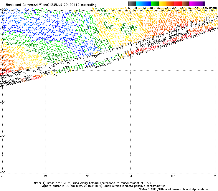The width and height of the screenshot is (218, 191).
Task: Click the 'NOAA/NESDIS/Office of Research and Applications' credit
Action: click(174, 189)
